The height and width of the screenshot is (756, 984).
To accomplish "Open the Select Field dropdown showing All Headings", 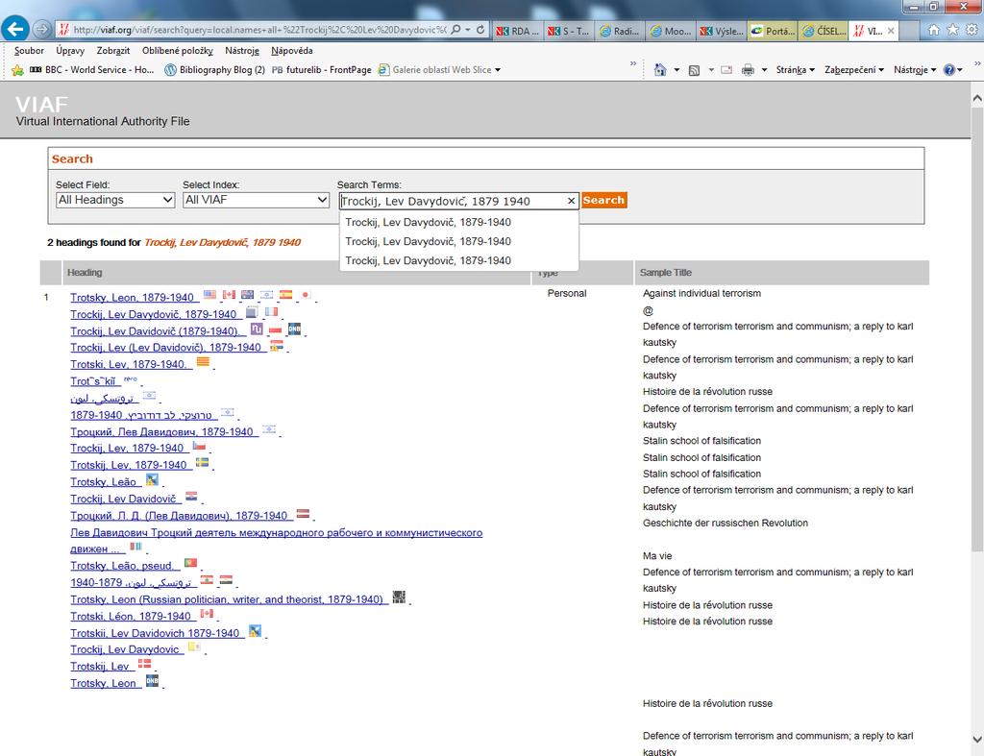I will pos(115,200).
